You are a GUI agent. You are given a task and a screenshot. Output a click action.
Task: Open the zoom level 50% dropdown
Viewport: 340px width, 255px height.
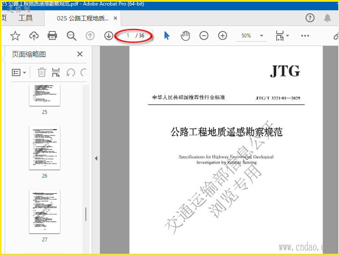click(251, 36)
